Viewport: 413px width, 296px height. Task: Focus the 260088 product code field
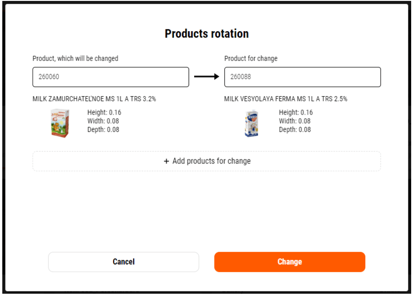coord(302,77)
